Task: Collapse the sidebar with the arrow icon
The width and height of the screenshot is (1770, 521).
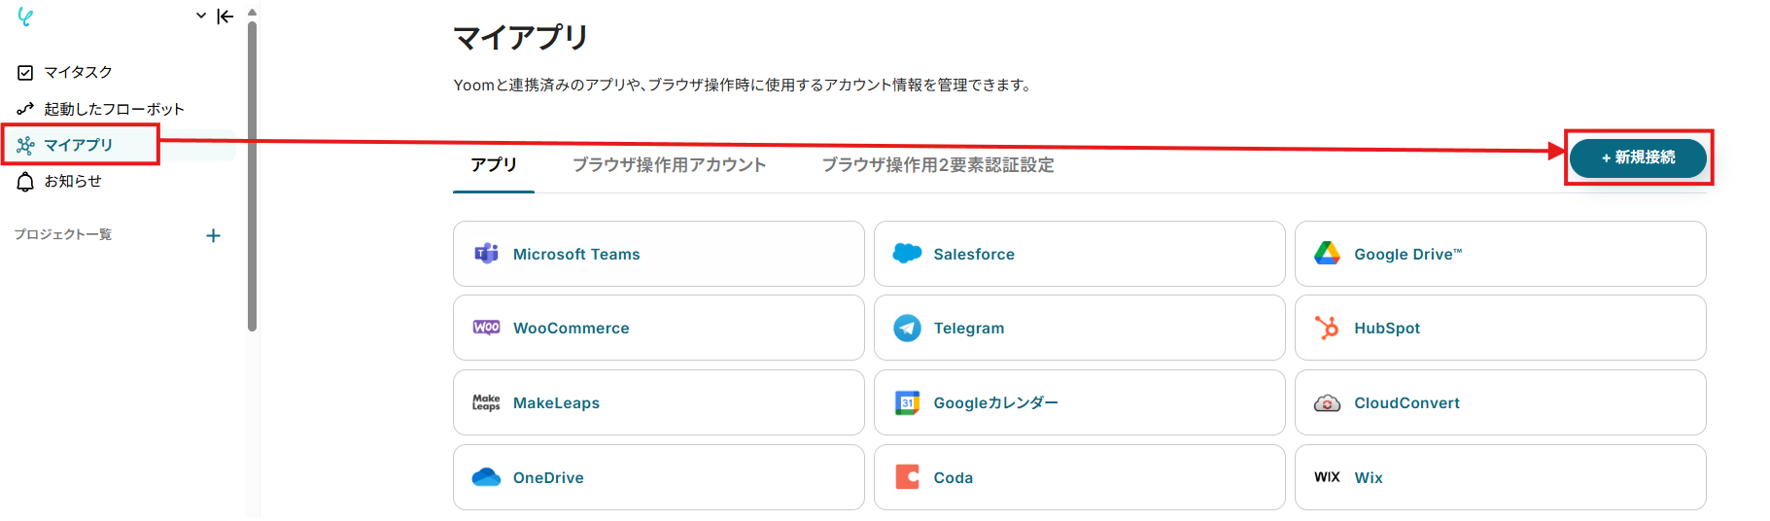Action: pyautogui.click(x=226, y=16)
